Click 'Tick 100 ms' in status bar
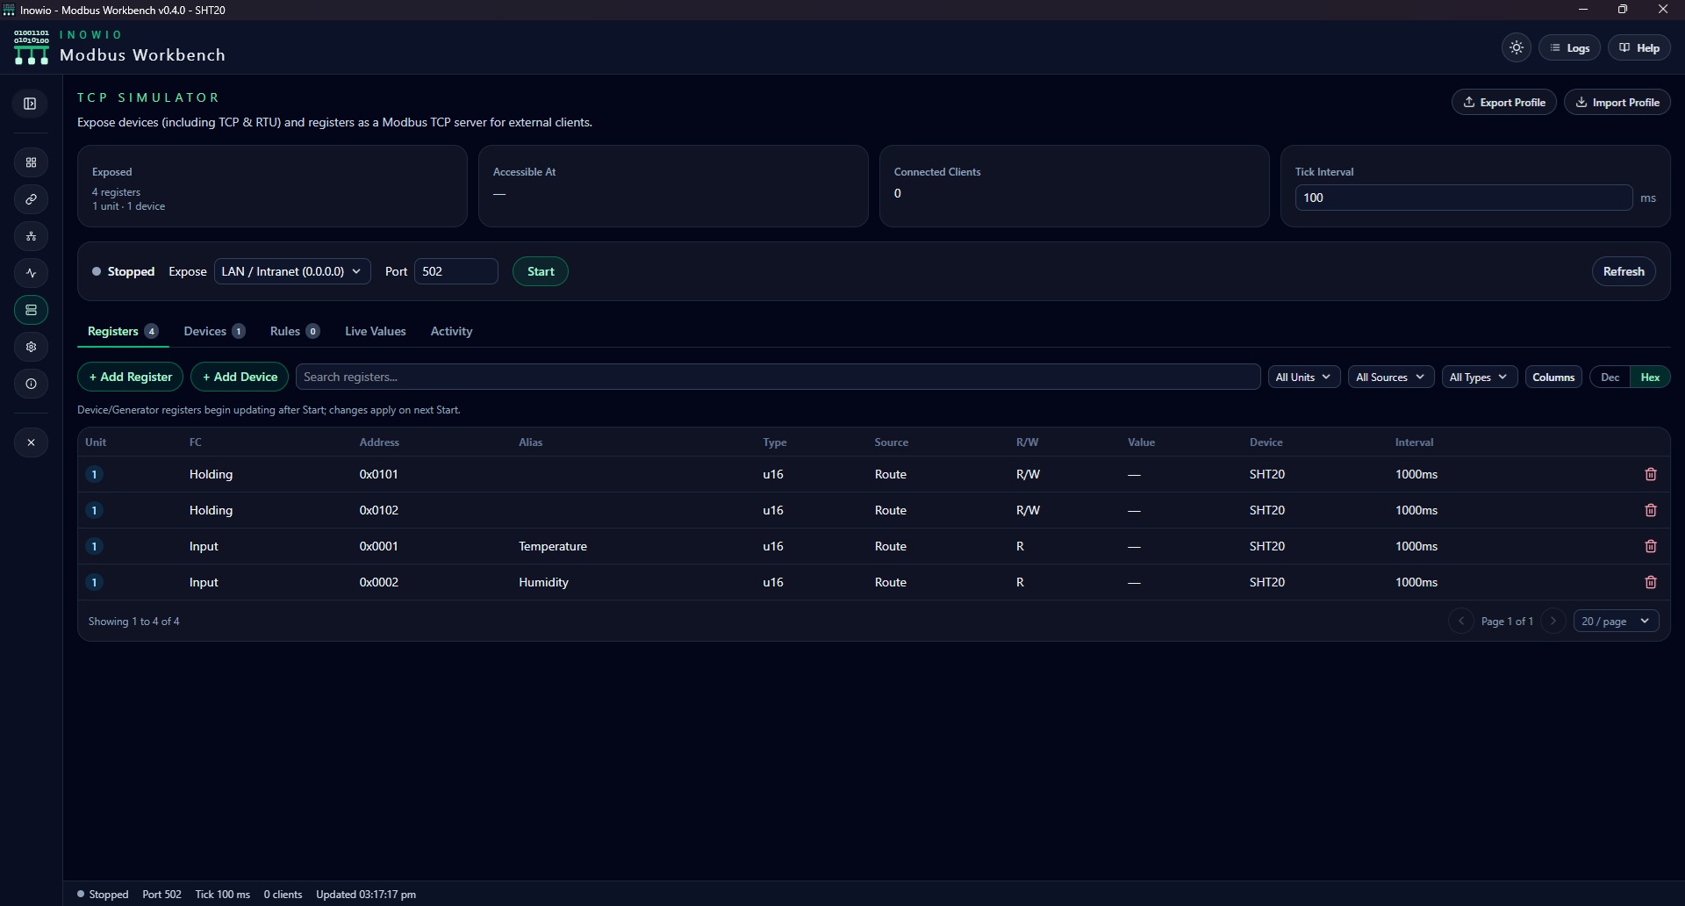1685x906 pixels. coord(222,894)
